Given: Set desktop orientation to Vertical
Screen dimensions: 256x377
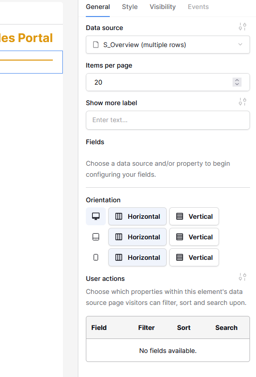Looking at the screenshot, I should [194, 216].
